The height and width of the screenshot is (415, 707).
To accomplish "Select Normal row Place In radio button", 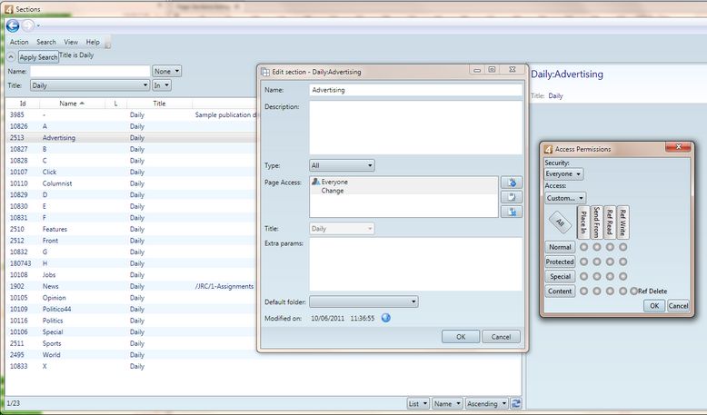I will point(584,247).
